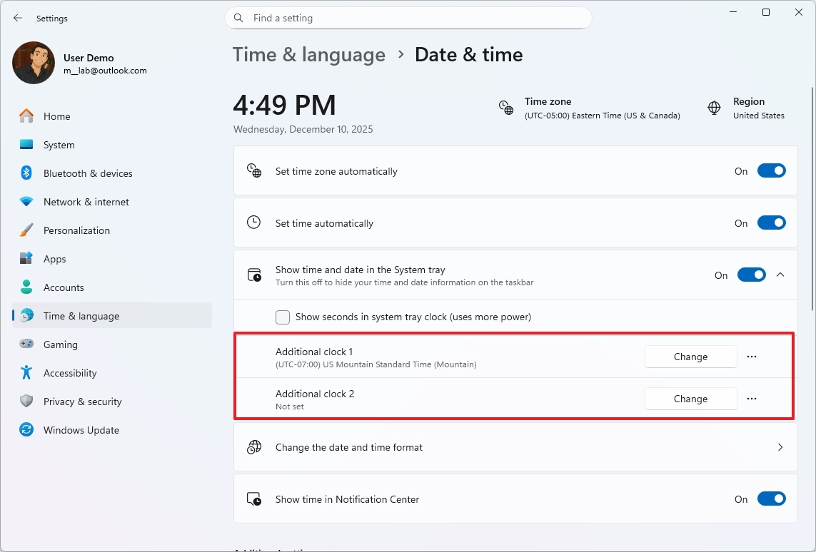The image size is (816, 552).
Task: Open Additional clock 1 more options menu
Action: pos(752,356)
